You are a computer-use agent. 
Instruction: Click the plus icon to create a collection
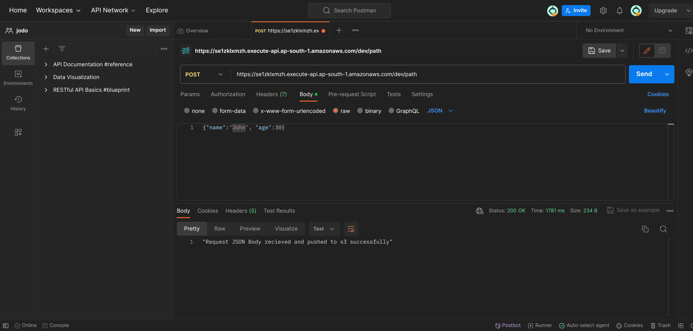pyautogui.click(x=46, y=49)
